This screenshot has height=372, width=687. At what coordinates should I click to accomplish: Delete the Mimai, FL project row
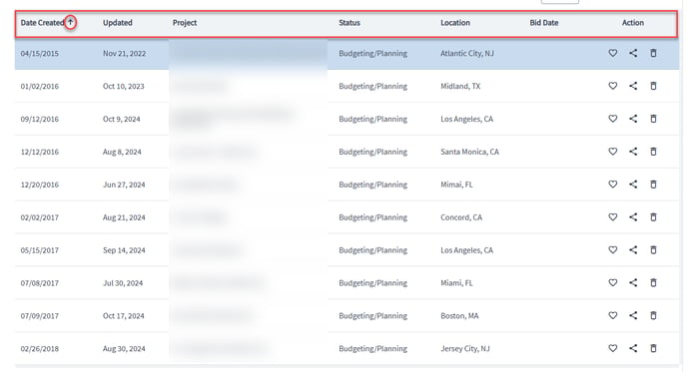point(653,185)
